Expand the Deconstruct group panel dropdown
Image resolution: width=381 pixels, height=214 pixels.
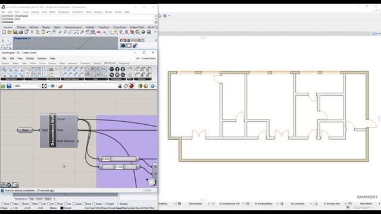click(x=23, y=79)
